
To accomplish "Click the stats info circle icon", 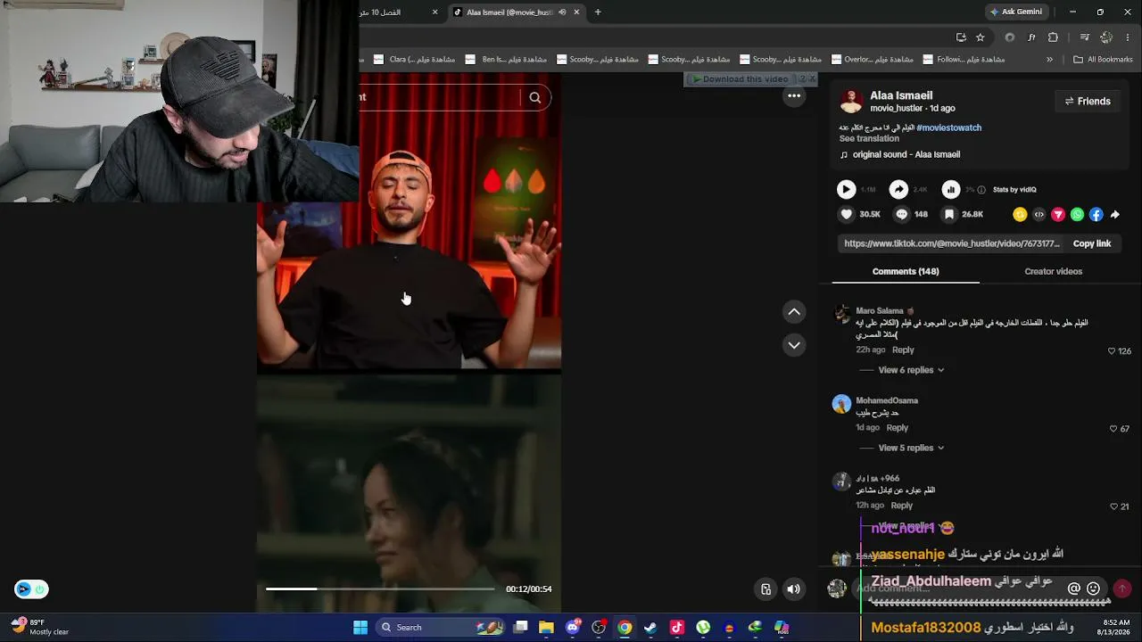I will coord(981,190).
